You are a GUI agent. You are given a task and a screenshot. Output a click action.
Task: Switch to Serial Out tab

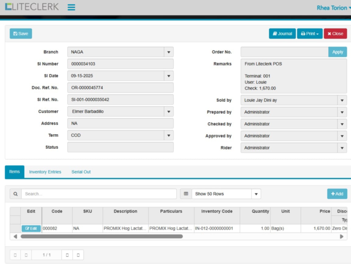(x=81, y=172)
